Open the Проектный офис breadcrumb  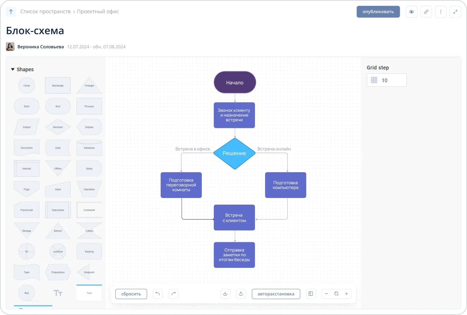point(98,12)
